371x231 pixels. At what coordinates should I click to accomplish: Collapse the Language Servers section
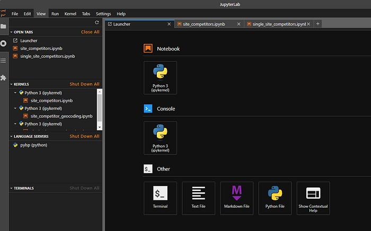[x=11, y=136]
